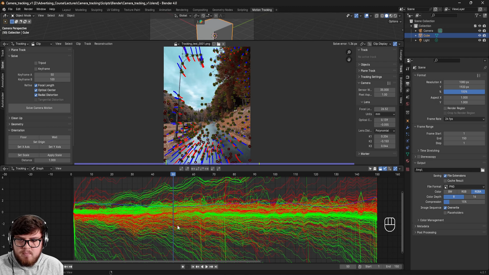The image size is (489, 275).
Task: Hide the Camera object via eye icon
Action: [x=479, y=31]
